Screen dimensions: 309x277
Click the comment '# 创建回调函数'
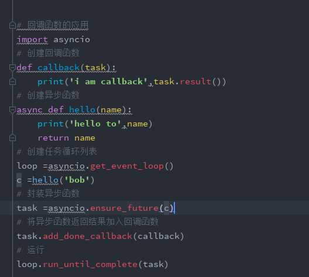coord(48,53)
